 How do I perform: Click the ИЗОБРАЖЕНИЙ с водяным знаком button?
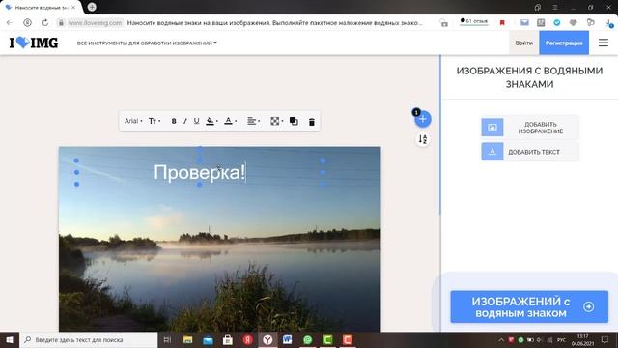coord(529,307)
